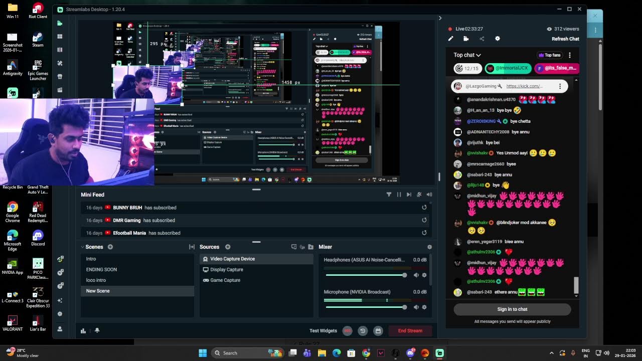
Task: Open the Themes icon in the sidebar
Action: click(60, 63)
